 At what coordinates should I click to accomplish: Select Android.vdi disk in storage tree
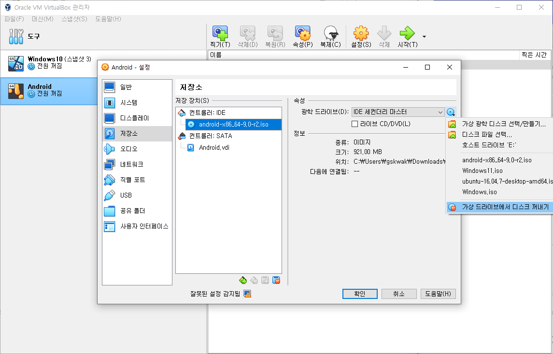point(214,147)
